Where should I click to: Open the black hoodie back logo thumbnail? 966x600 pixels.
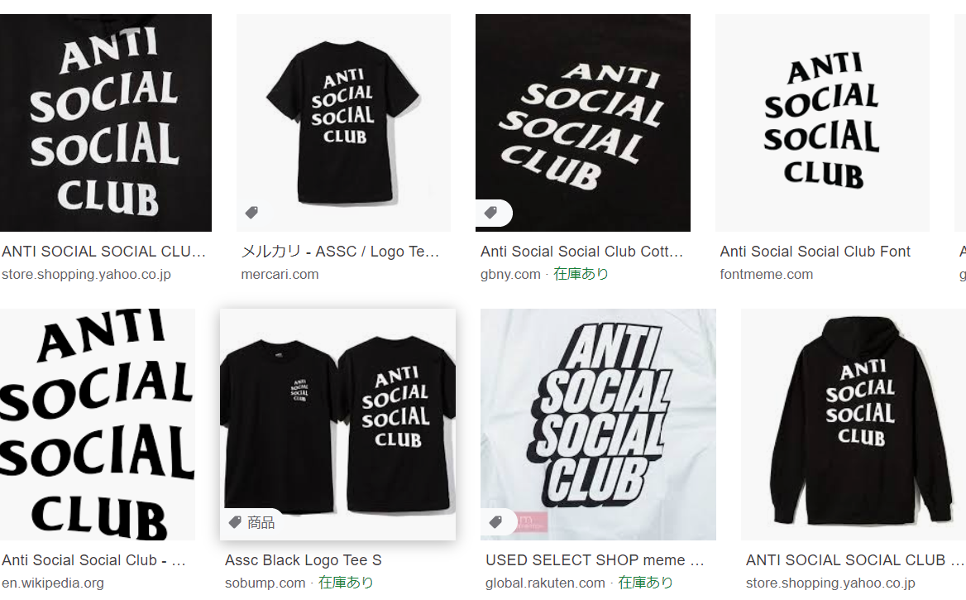click(x=854, y=425)
